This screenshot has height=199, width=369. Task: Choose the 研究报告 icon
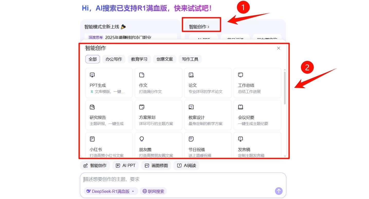point(92,107)
